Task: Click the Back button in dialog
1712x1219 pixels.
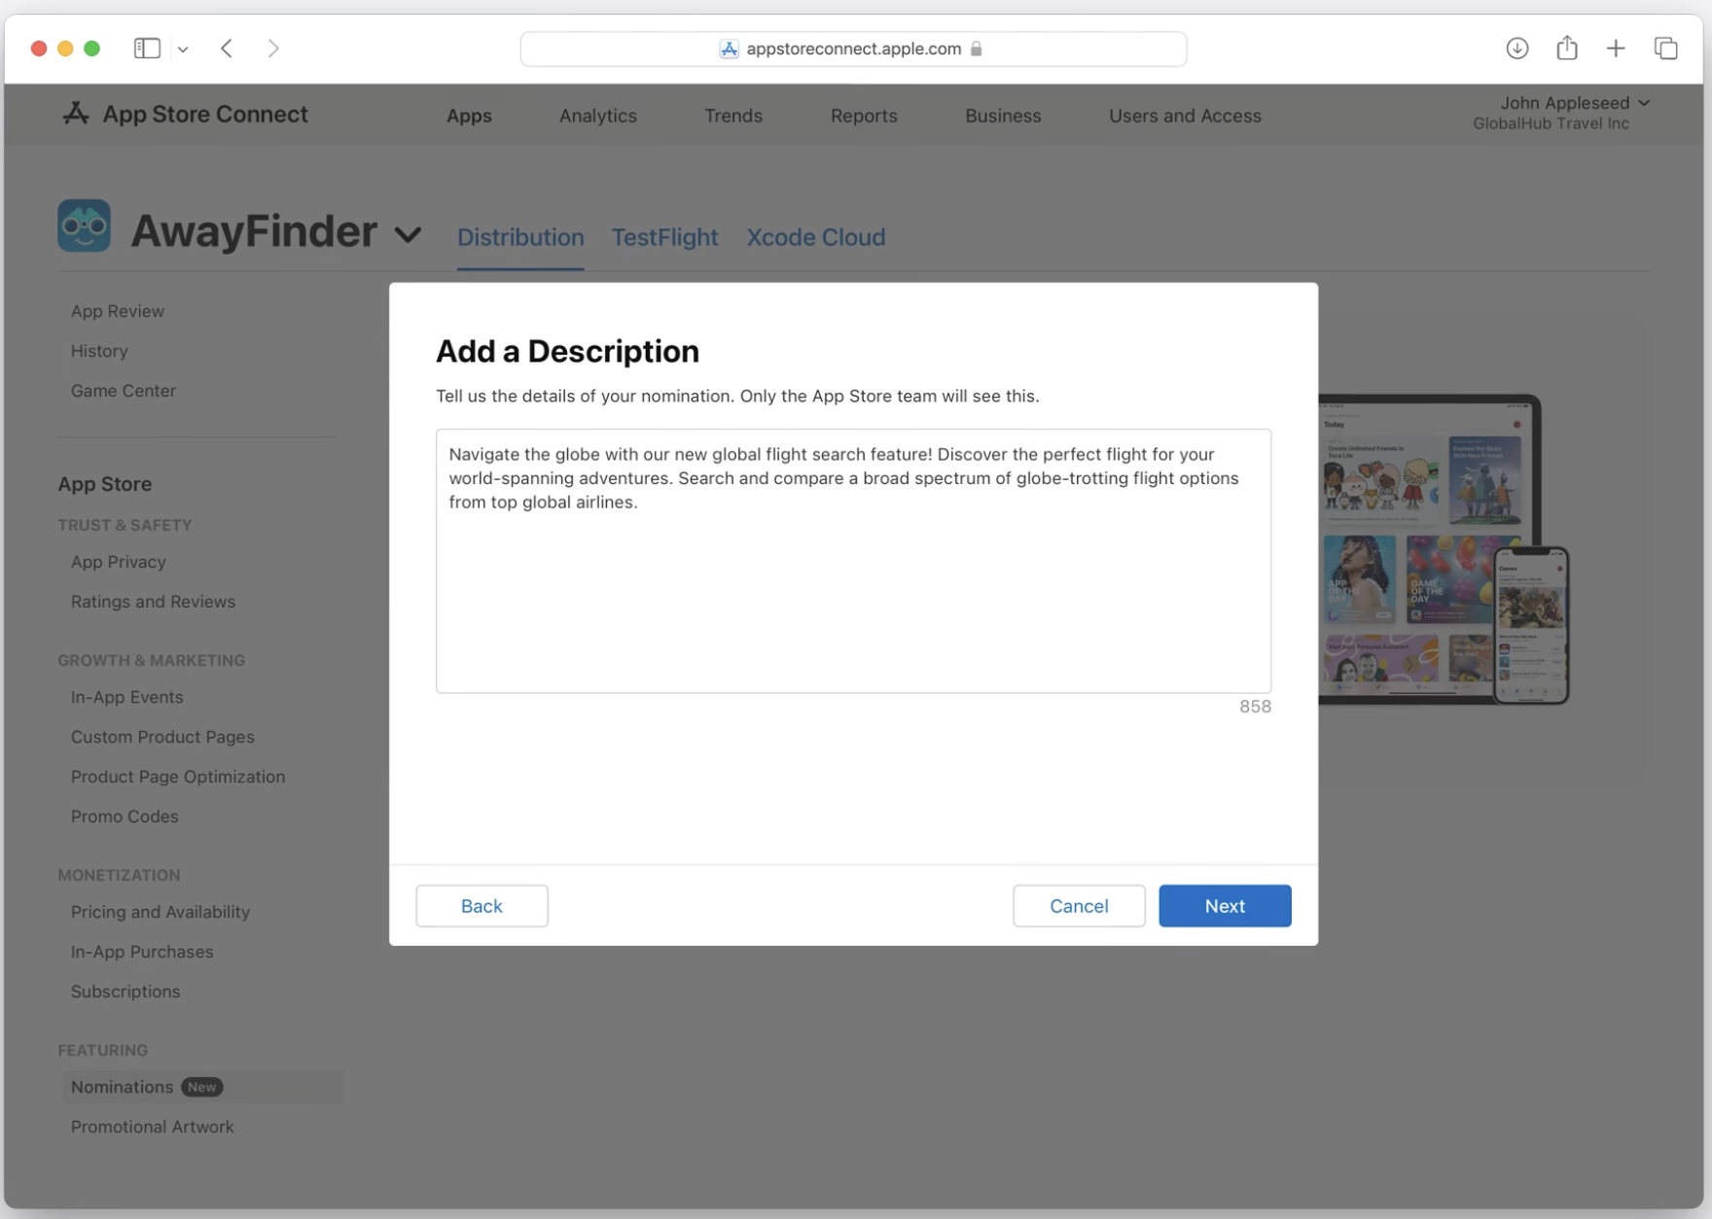Action: coord(481,906)
